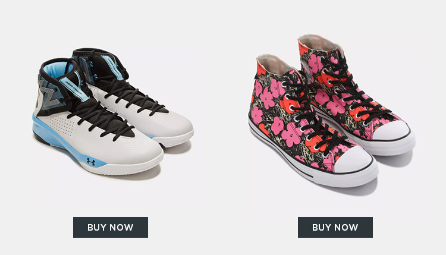Click the toe of front white basketball shoe
The width and height of the screenshot is (446, 255).
pyautogui.click(x=145, y=152)
